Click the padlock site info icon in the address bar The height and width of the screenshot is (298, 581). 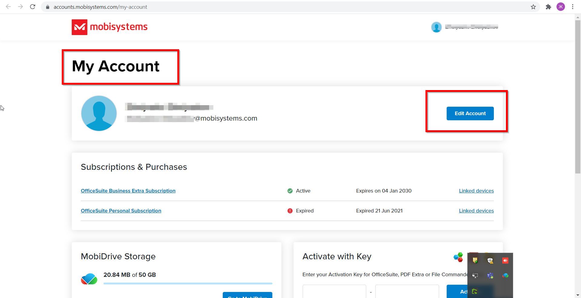click(x=48, y=7)
